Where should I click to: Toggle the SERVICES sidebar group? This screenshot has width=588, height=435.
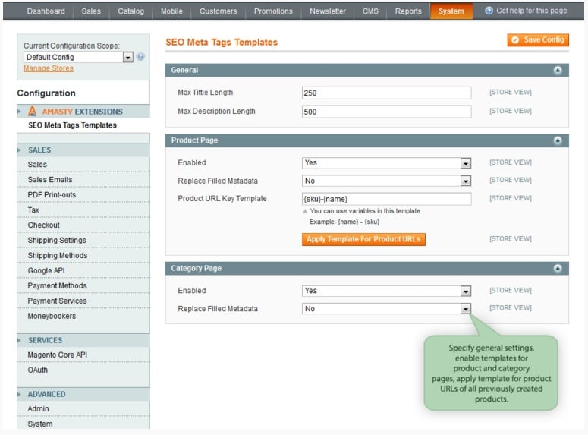(x=83, y=340)
